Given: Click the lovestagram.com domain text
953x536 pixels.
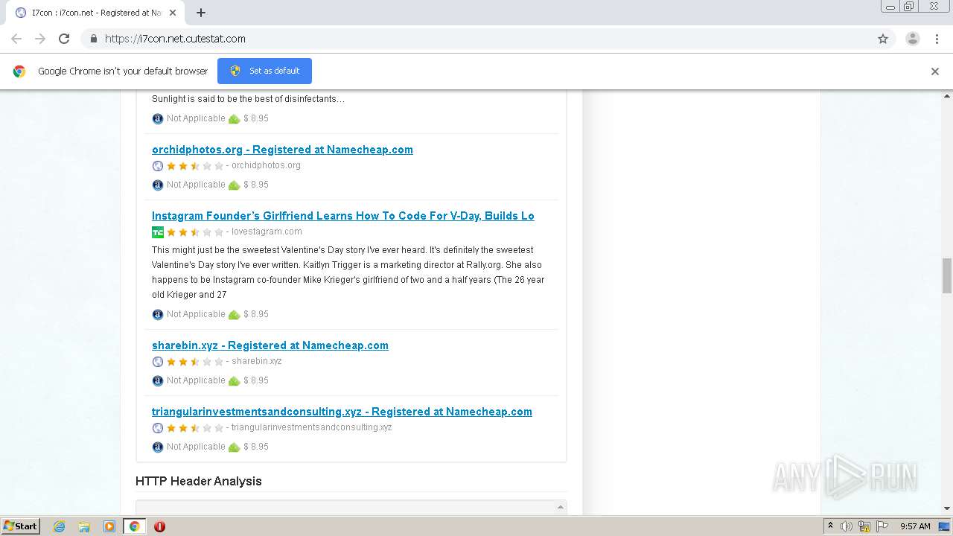Looking at the screenshot, I should click(267, 232).
